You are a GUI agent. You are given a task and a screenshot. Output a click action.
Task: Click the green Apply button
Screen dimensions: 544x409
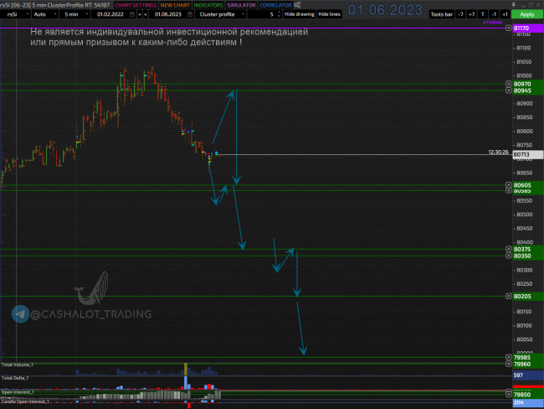point(527,14)
